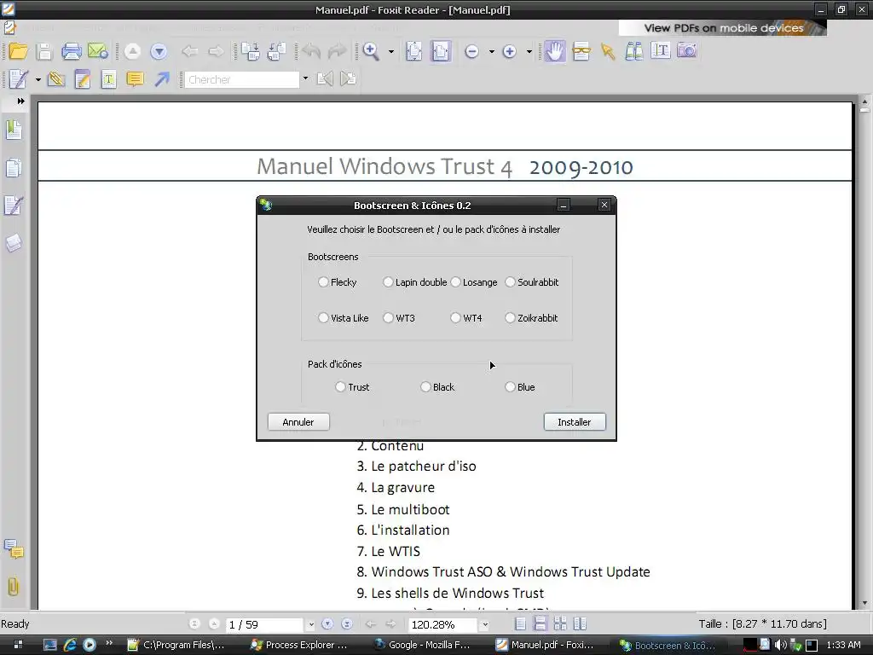Open the Attachments paperclip sidebar panel
This screenshot has height=655, width=873.
click(x=14, y=586)
